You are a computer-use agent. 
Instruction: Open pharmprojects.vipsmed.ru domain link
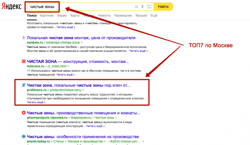47,118
